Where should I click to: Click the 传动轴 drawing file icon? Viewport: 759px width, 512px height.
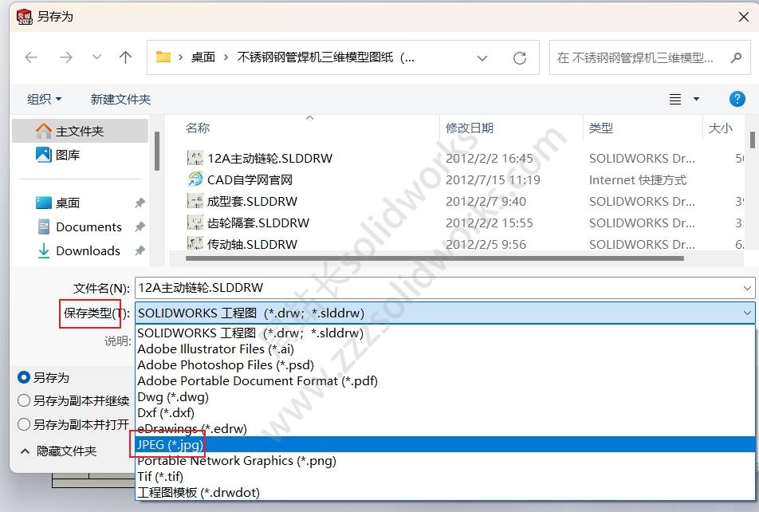pyautogui.click(x=195, y=243)
